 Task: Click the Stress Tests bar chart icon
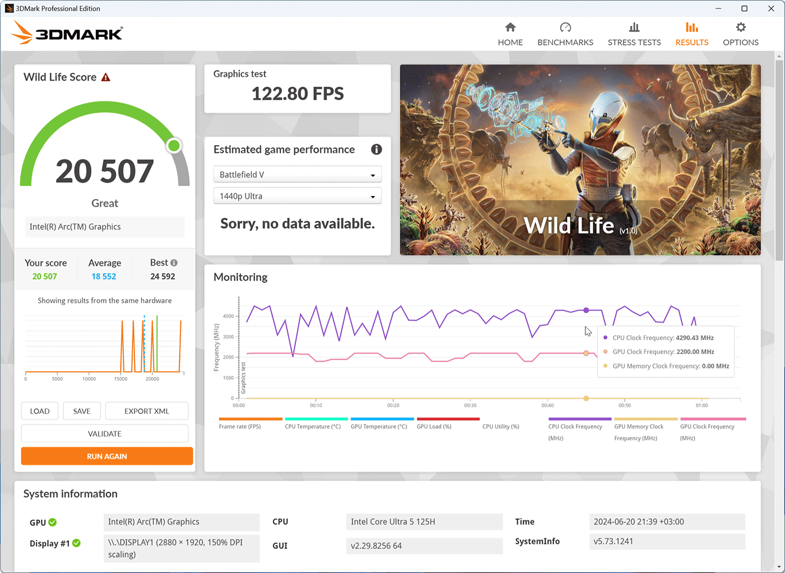pyautogui.click(x=634, y=27)
